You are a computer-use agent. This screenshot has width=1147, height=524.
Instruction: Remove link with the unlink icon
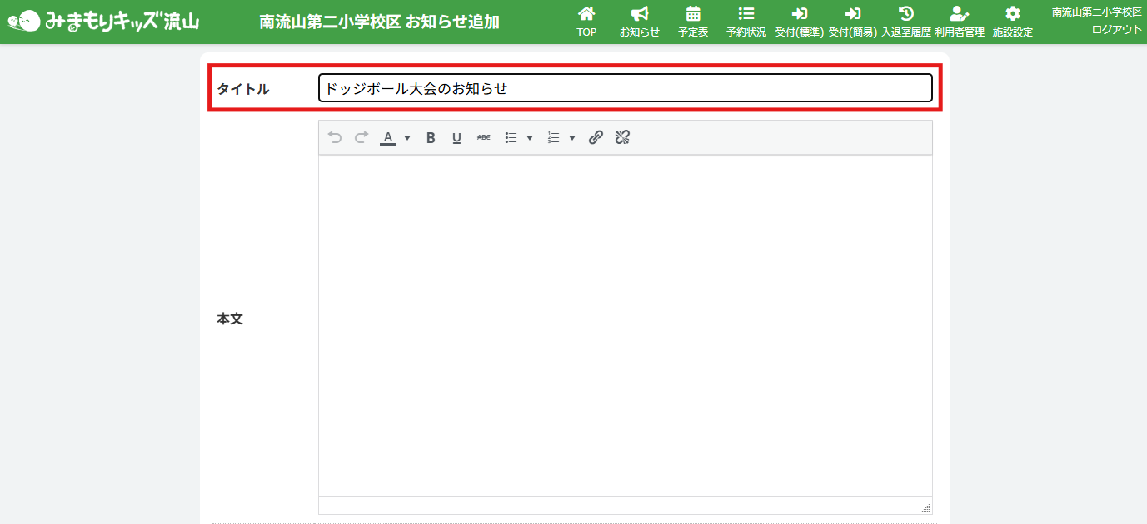622,138
